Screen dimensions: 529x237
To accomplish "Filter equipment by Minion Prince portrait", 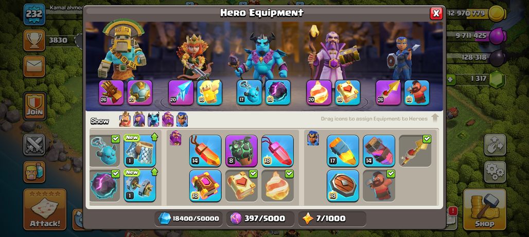I will 153,120.
